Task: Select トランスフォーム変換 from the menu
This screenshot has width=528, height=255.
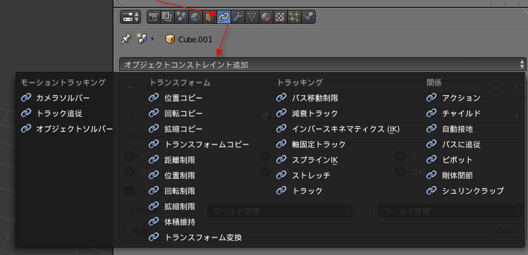Action: tap(195, 237)
